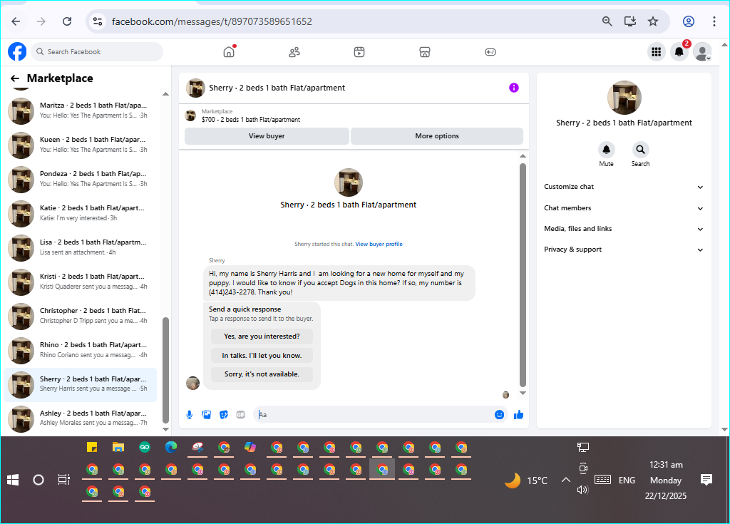Image resolution: width=730 pixels, height=524 pixels.
Task: Open the browser zoom magnifier icon
Action: pos(607,21)
